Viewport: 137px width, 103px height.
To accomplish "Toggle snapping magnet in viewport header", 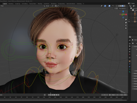I will click(56, 6).
